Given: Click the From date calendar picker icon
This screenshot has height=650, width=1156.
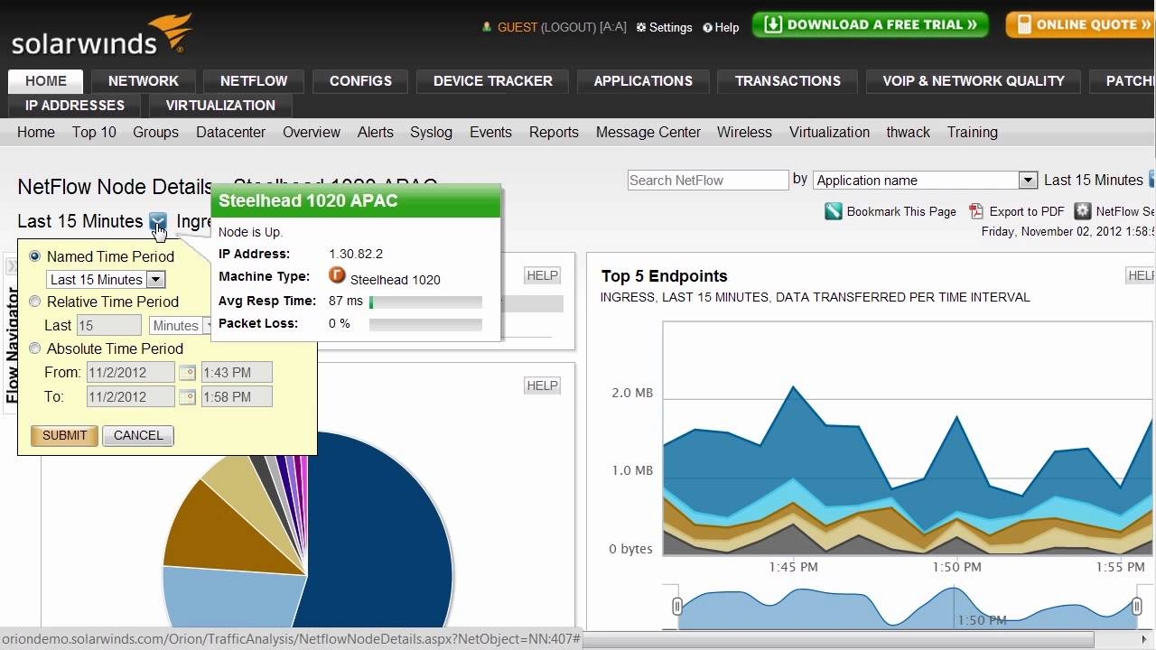Looking at the screenshot, I should click(x=188, y=372).
